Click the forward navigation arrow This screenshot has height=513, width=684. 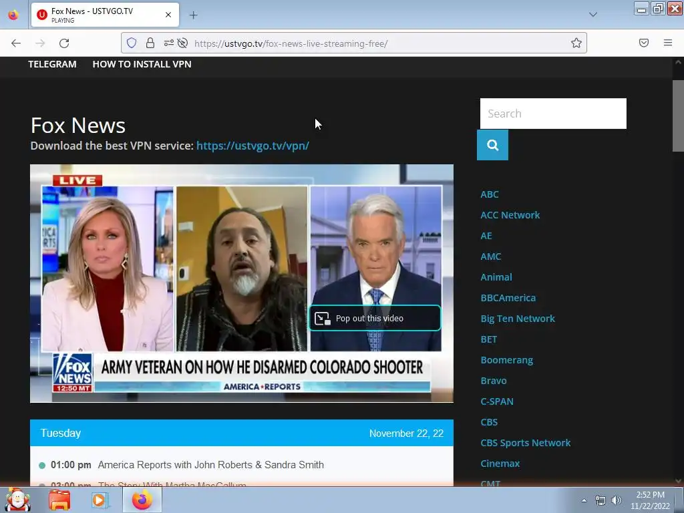click(40, 43)
